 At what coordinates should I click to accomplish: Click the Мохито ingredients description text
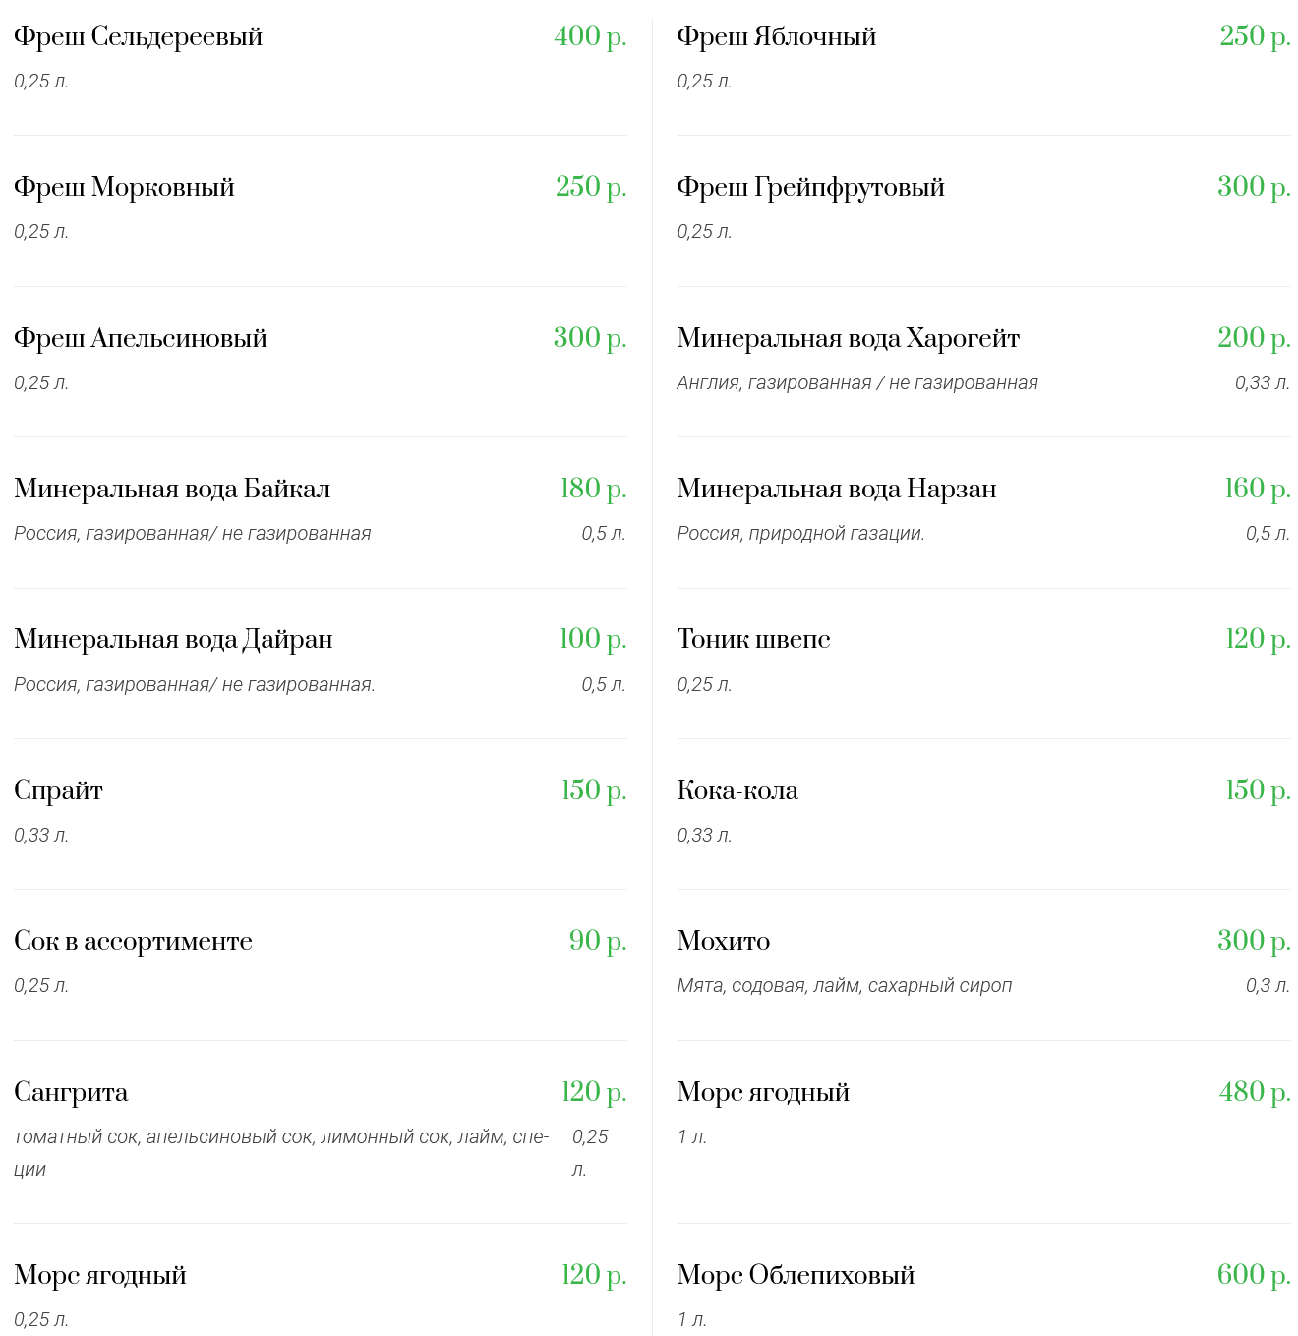[x=844, y=986]
